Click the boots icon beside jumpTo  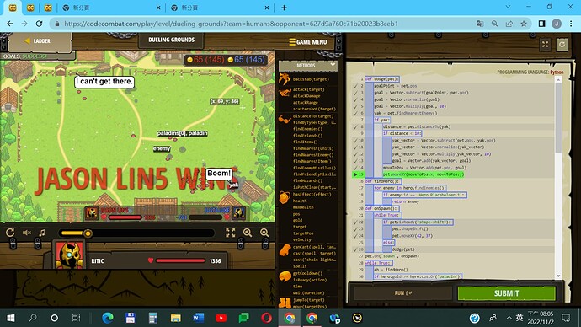point(285,303)
